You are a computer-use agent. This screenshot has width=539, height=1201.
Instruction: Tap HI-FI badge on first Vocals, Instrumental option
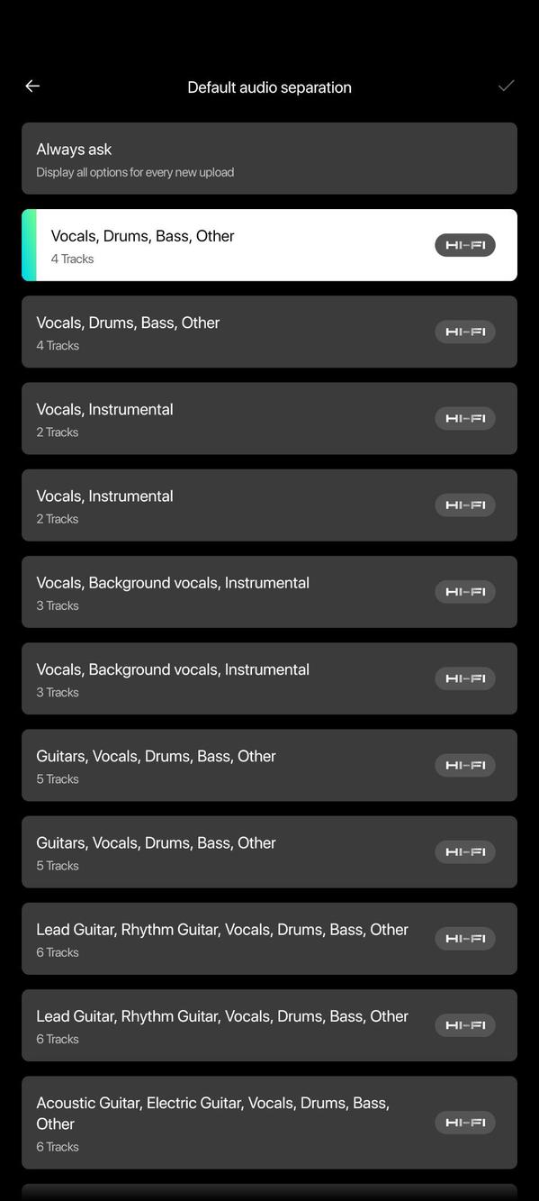(x=465, y=418)
